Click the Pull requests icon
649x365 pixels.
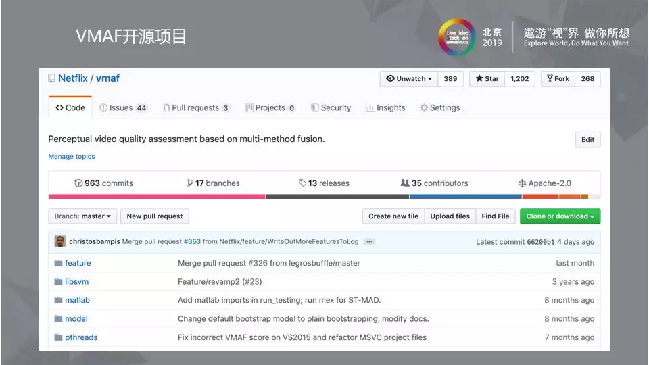point(166,107)
